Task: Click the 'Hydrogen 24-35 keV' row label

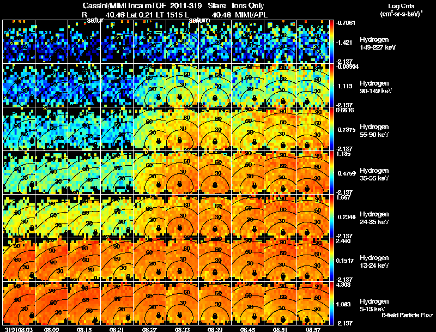Action: click(374, 218)
